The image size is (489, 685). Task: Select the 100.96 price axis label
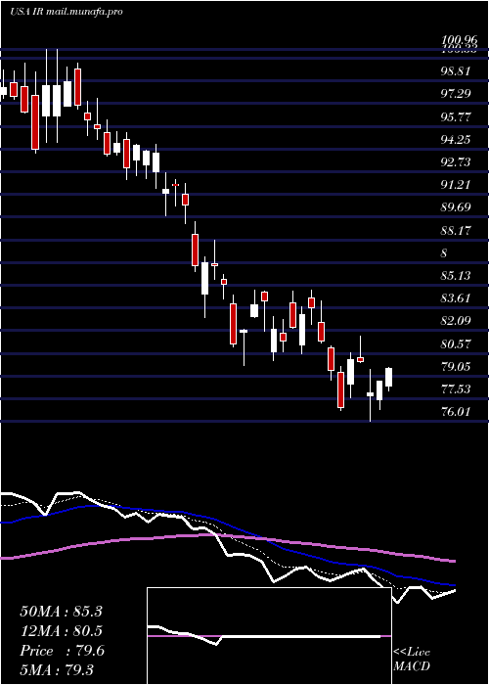click(x=460, y=40)
